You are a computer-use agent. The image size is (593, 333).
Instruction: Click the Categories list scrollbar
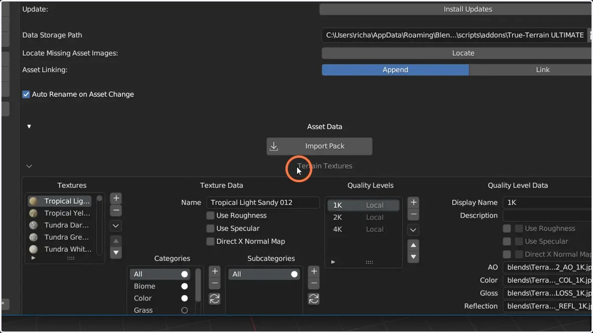tap(199, 285)
